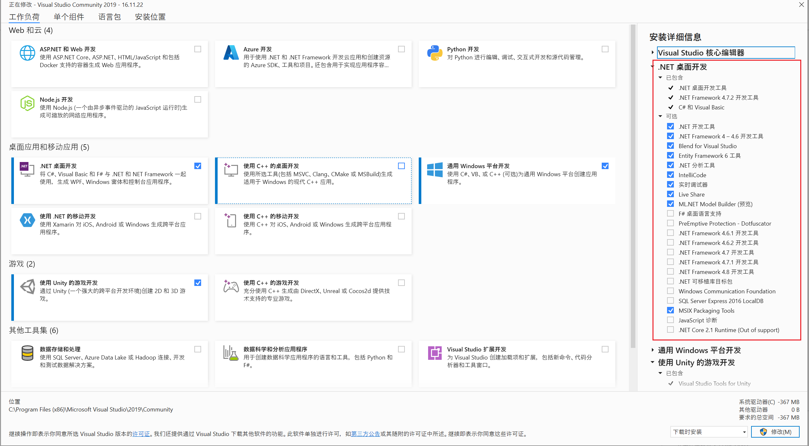Image resolution: width=809 pixels, height=446 pixels.
Task: Collapse the 可选 components list
Action: (661, 116)
